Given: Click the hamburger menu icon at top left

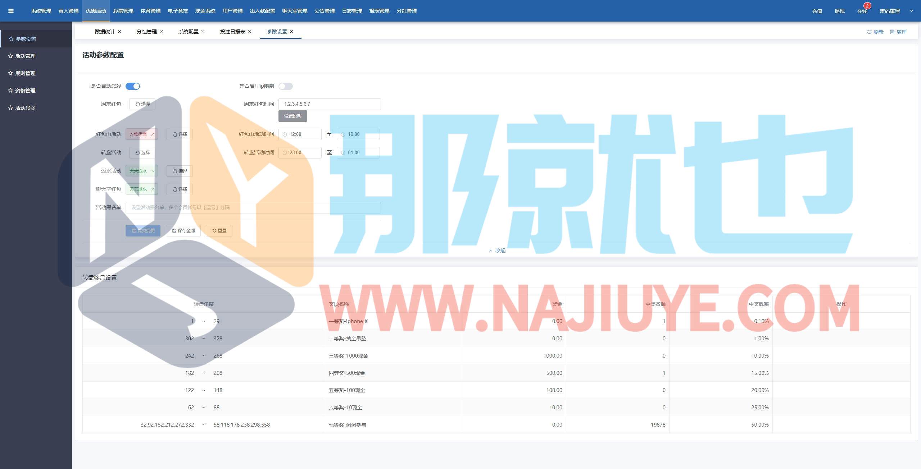Looking at the screenshot, I should tap(11, 11).
